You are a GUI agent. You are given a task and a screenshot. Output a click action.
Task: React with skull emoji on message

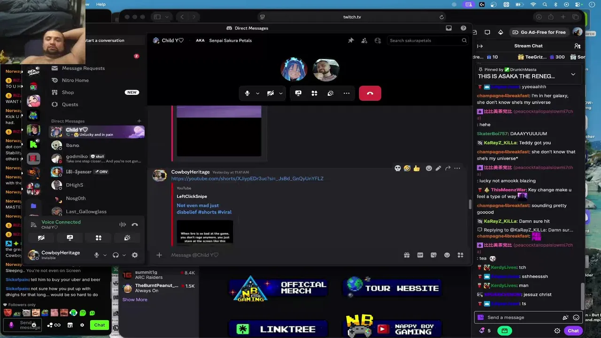click(398, 168)
